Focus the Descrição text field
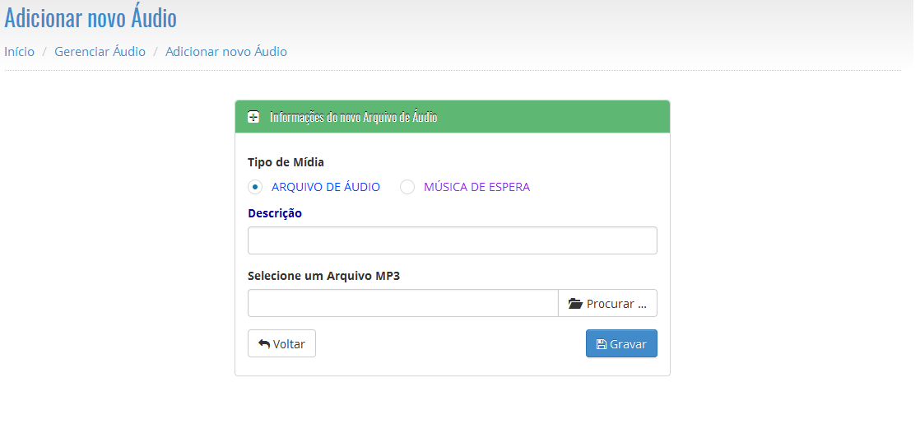Image resolution: width=920 pixels, height=429 pixels. [452, 240]
